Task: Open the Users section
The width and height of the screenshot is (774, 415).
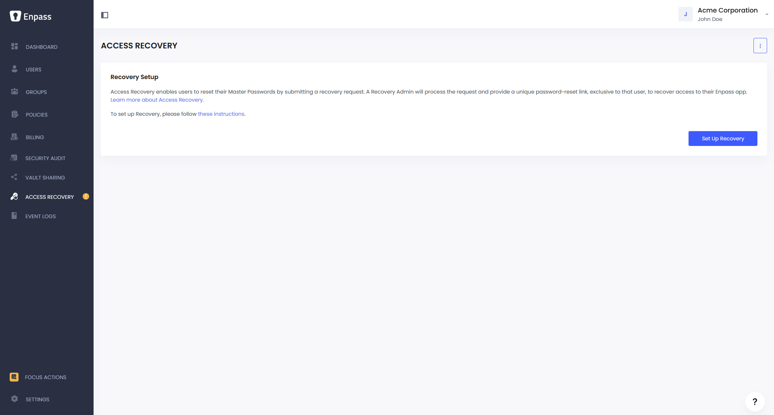Action: [33, 69]
